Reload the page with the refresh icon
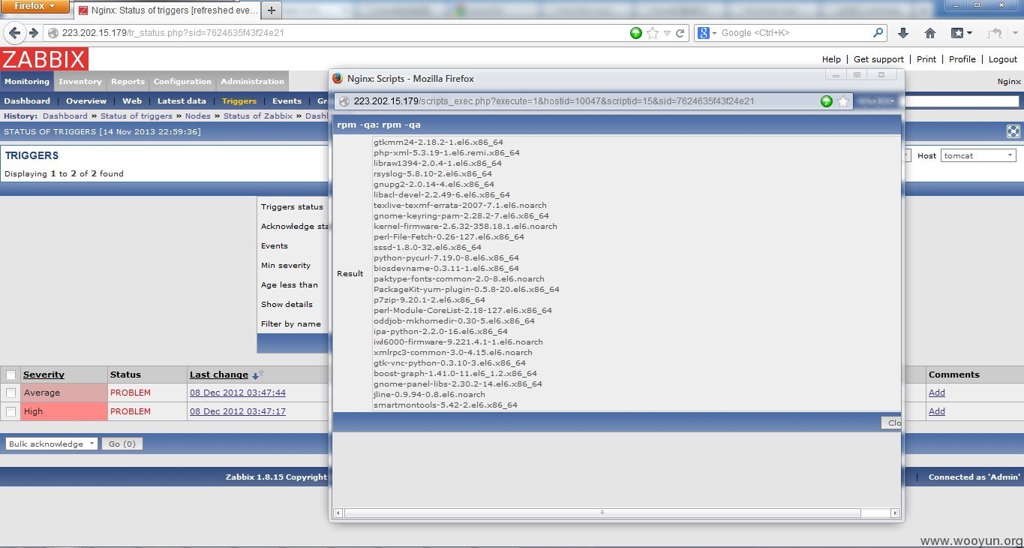This screenshot has height=548, width=1024. pyautogui.click(x=680, y=33)
